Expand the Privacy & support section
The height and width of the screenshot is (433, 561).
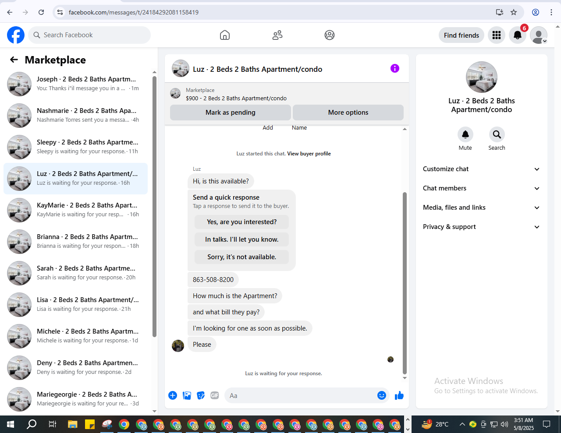(x=481, y=227)
